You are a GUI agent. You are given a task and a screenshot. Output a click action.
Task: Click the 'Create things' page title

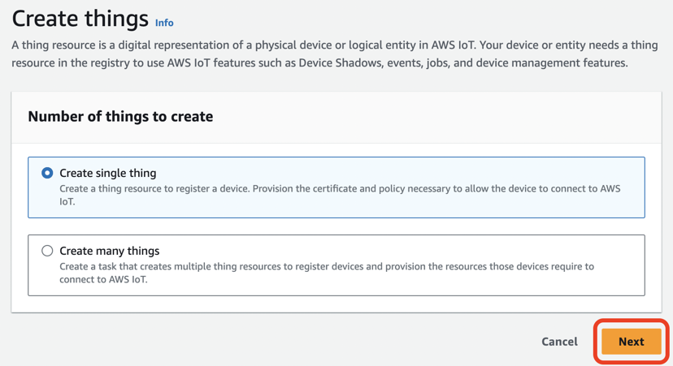pos(80,19)
